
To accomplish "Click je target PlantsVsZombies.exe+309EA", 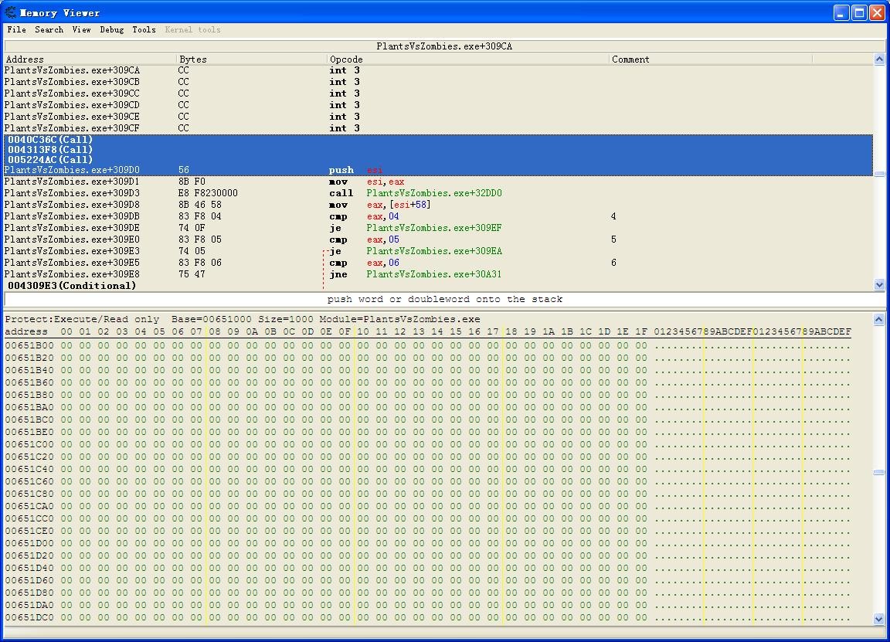I will point(434,251).
